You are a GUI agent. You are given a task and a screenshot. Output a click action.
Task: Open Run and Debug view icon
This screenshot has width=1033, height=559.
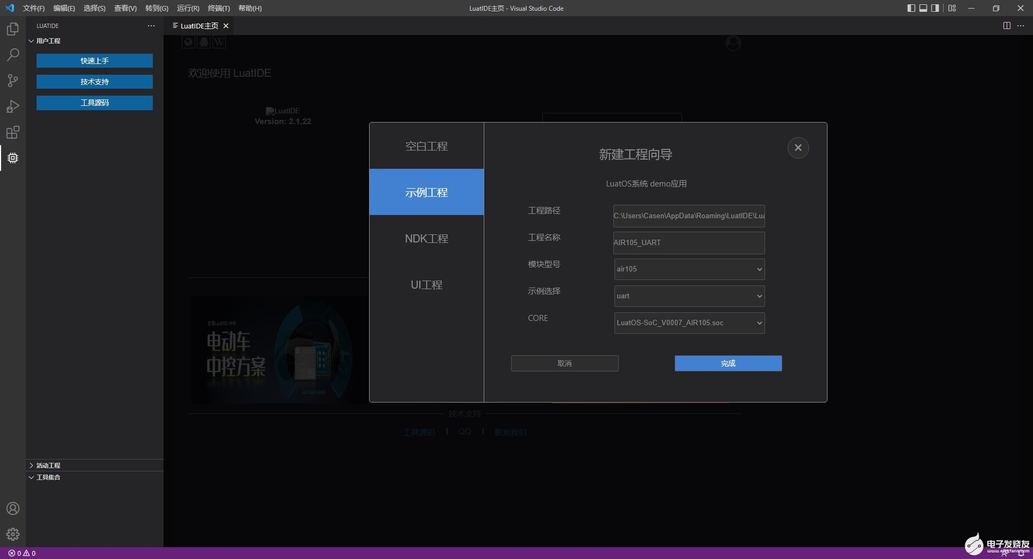tap(13, 106)
